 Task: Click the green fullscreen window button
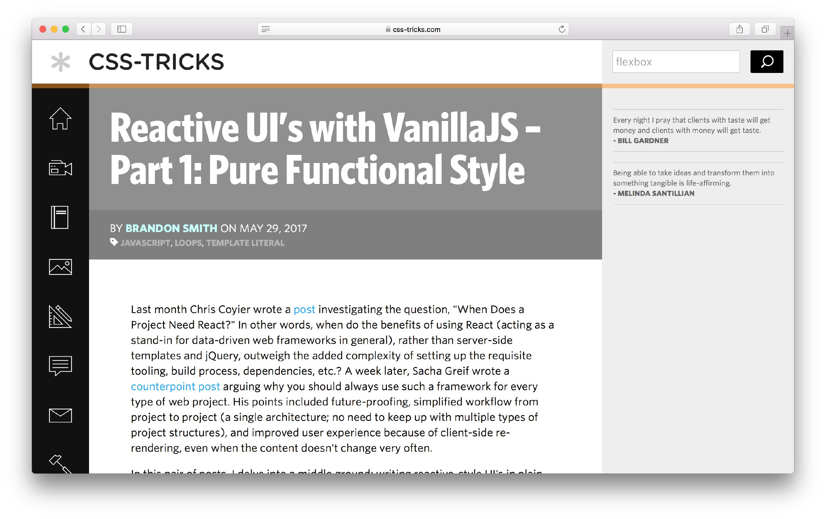(65, 29)
